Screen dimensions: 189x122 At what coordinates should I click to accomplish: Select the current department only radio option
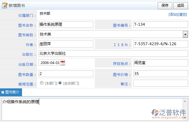pyautogui.click(x=42, y=83)
